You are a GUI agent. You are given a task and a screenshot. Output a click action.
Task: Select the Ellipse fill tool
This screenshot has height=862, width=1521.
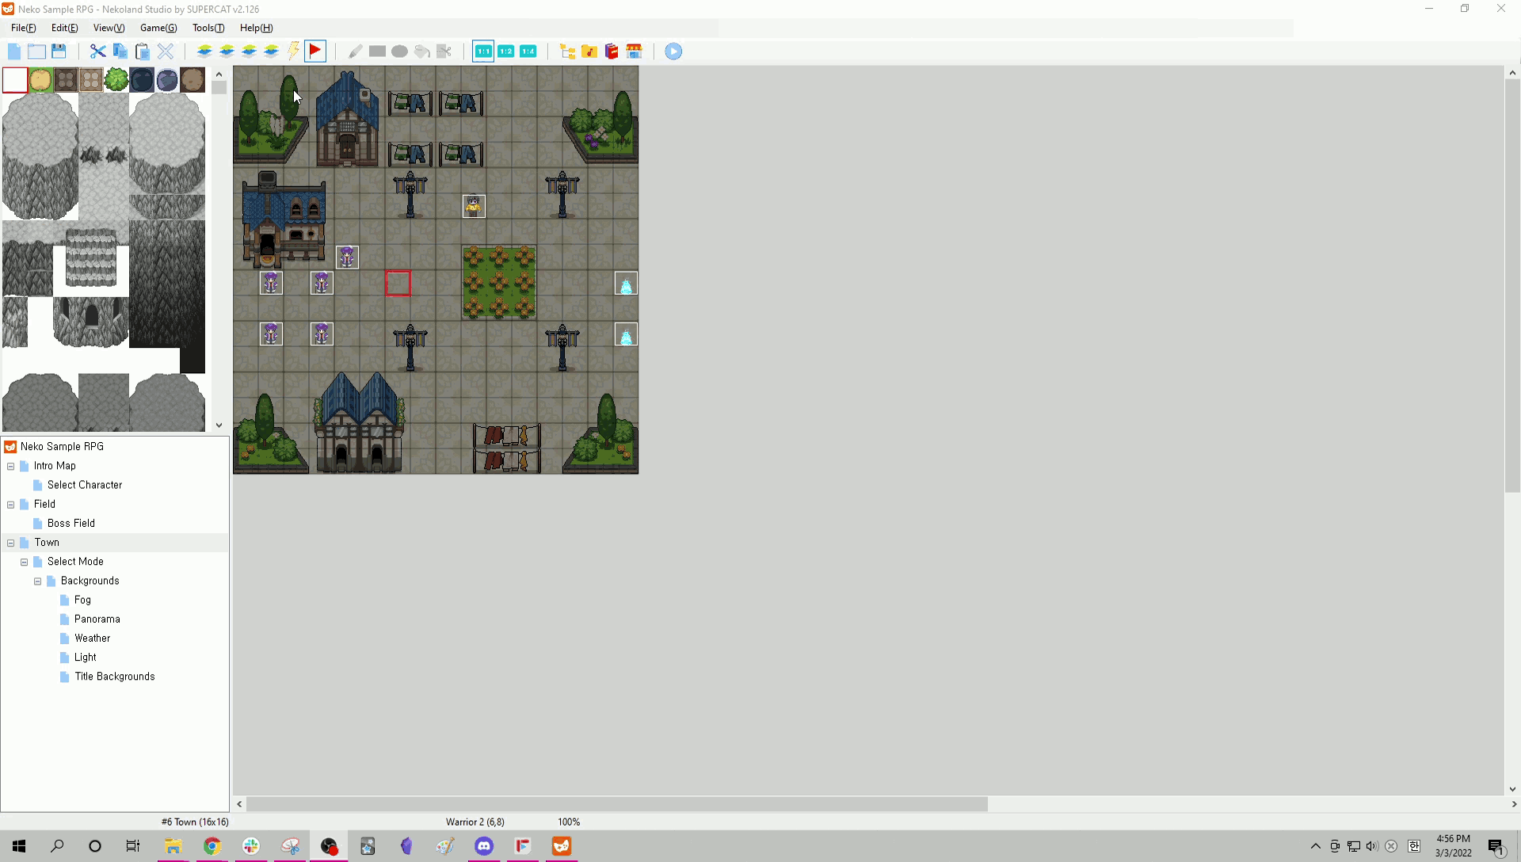click(x=399, y=51)
